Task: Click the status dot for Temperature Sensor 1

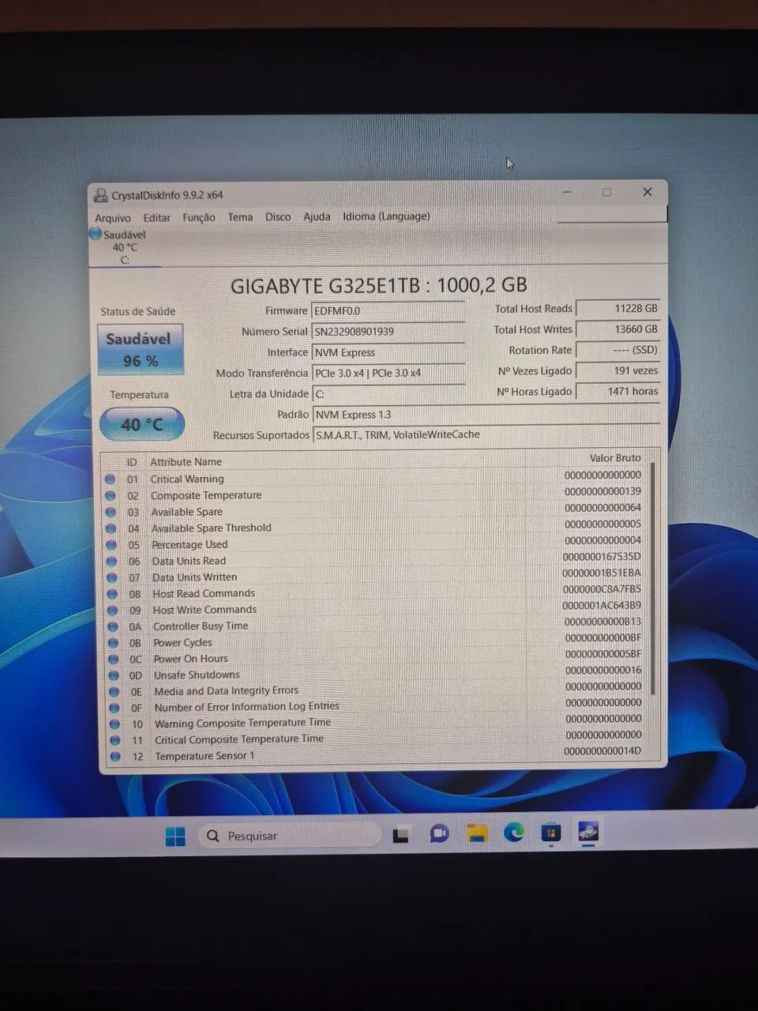Action: [116, 756]
